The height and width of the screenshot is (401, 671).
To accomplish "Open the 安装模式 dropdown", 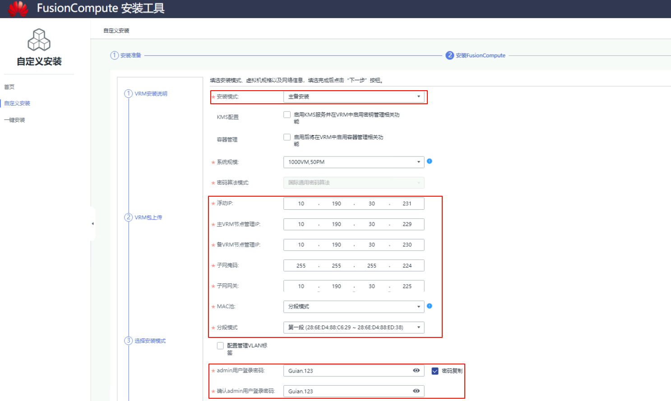I will pyautogui.click(x=353, y=97).
